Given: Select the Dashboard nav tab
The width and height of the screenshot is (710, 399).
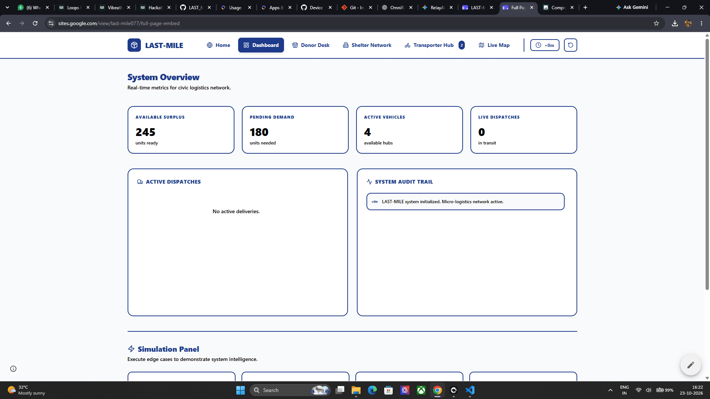Looking at the screenshot, I should (261, 45).
